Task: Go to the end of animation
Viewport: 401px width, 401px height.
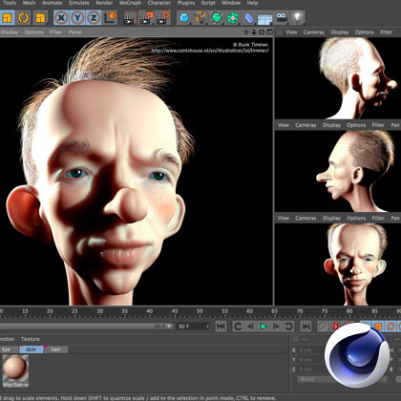Action: tap(306, 327)
